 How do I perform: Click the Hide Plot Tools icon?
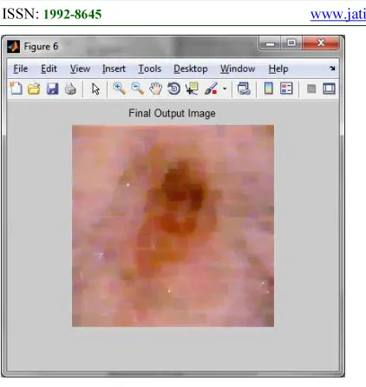(x=311, y=89)
